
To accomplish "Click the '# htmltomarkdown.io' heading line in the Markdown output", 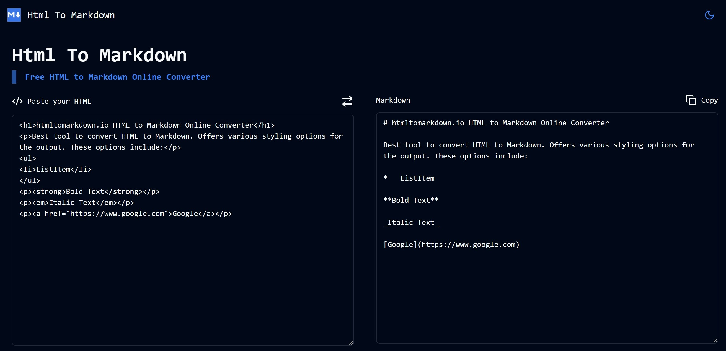I will pos(496,123).
